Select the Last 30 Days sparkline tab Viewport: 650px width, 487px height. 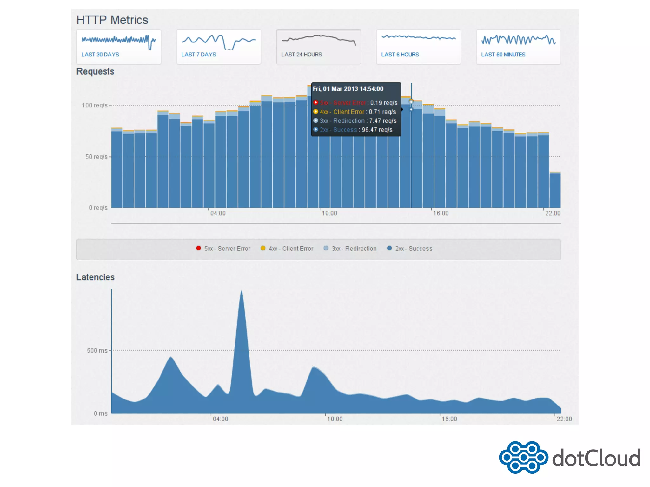100,54
